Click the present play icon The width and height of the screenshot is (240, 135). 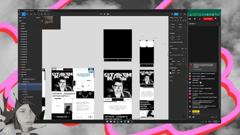click(181, 14)
